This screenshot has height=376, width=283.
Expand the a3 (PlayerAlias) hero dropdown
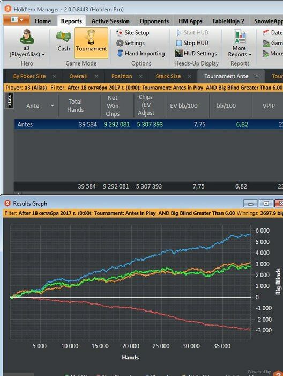pyautogui.click(x=43, y=55)
